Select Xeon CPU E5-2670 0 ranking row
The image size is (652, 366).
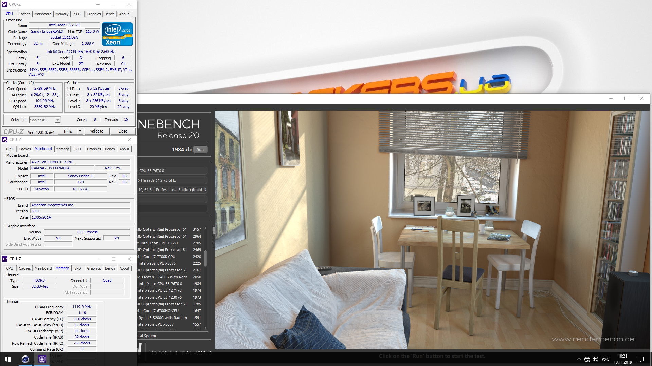point(169,284)
